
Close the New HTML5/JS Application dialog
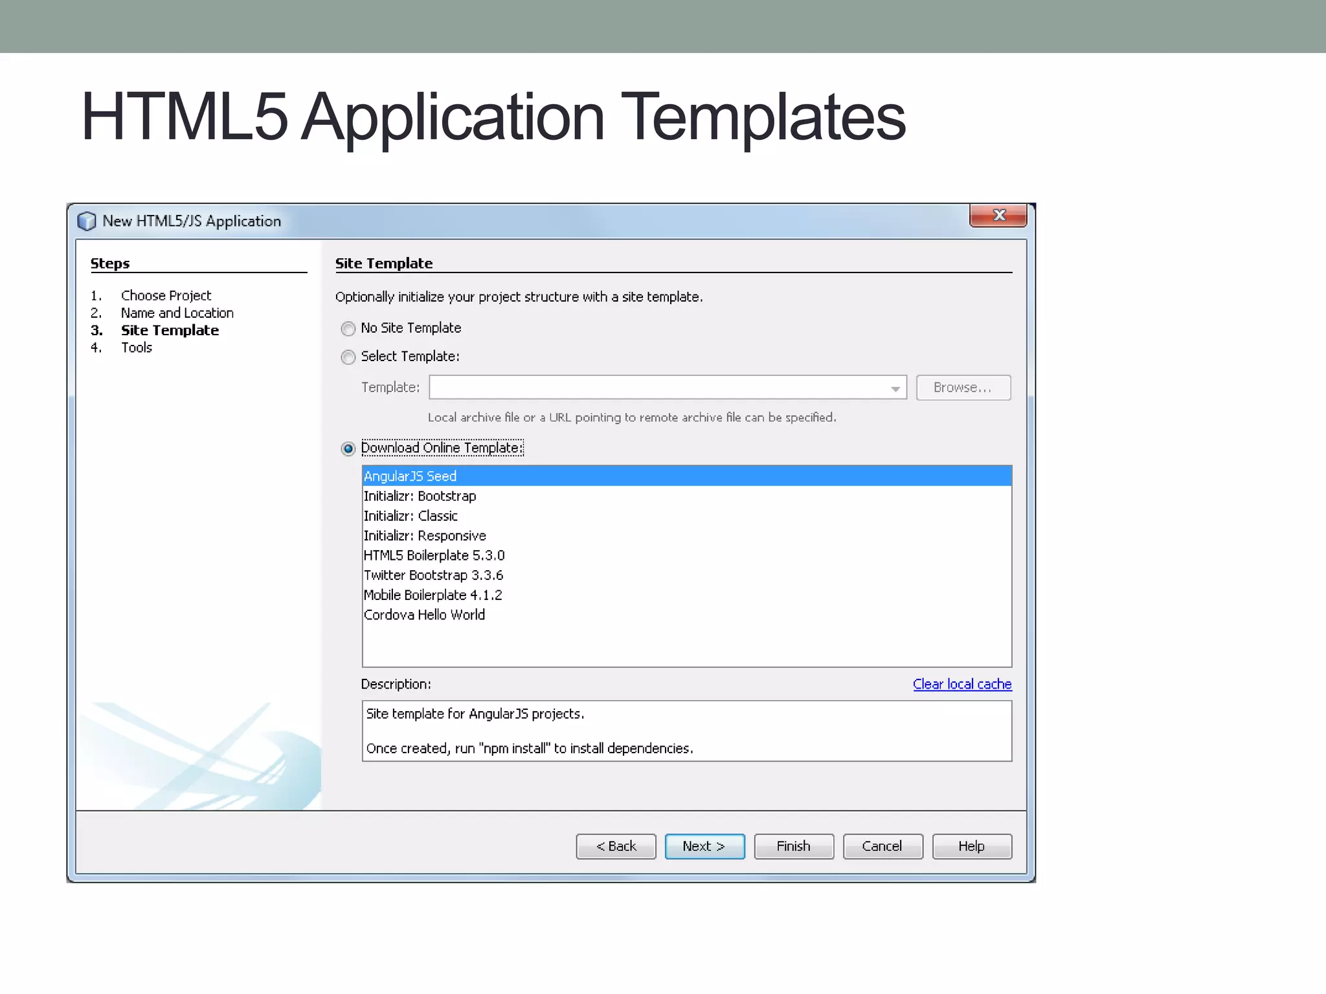point(998,215)
